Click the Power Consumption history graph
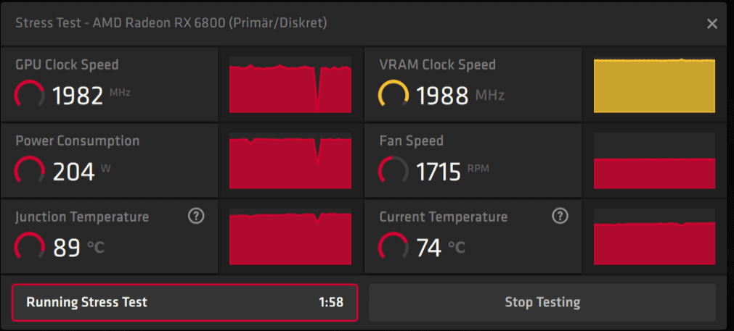The height and width of the screenshot is (331, 734). 290,161
